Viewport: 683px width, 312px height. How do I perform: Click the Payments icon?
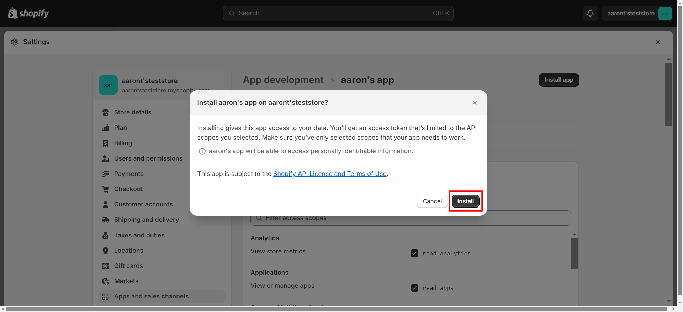(x=106, y=174)
